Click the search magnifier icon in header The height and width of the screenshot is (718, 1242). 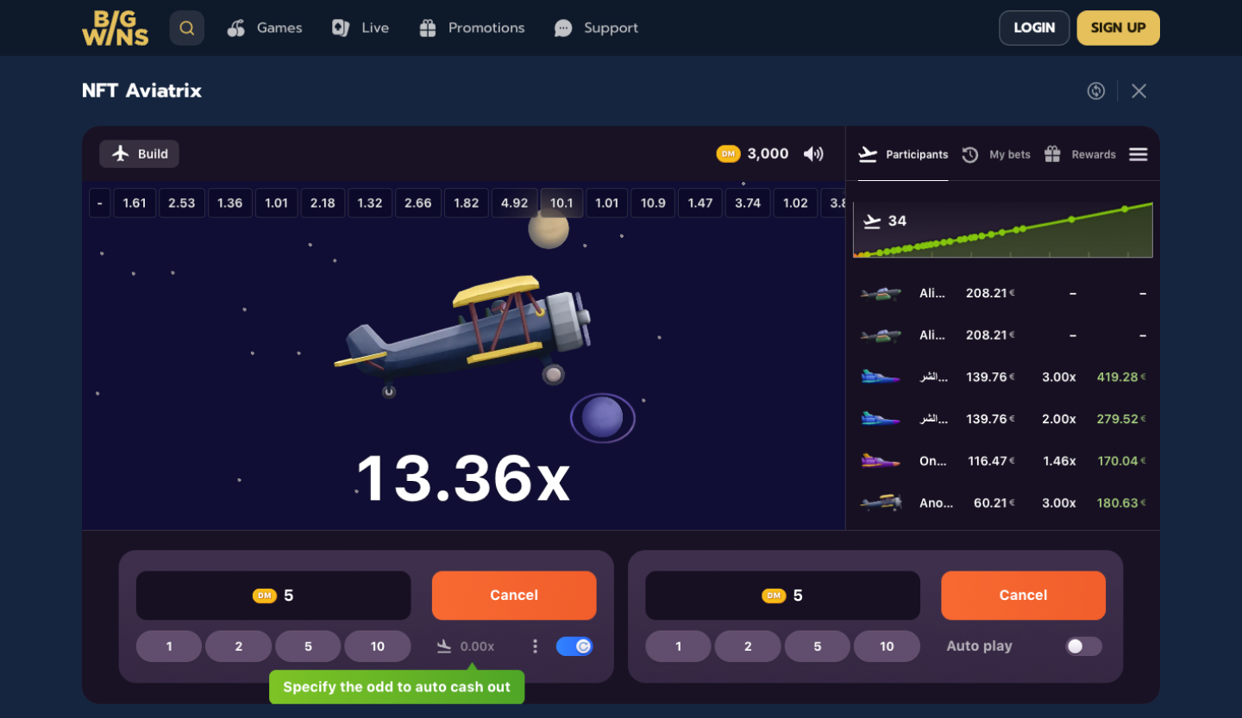186,28
